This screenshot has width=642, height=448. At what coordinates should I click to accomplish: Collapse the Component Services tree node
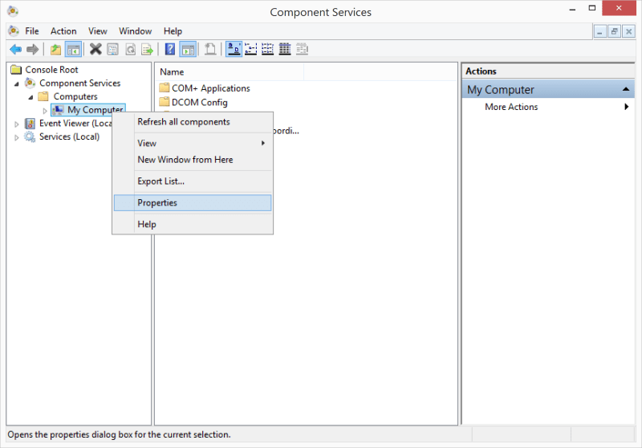(x=17, y=83)
